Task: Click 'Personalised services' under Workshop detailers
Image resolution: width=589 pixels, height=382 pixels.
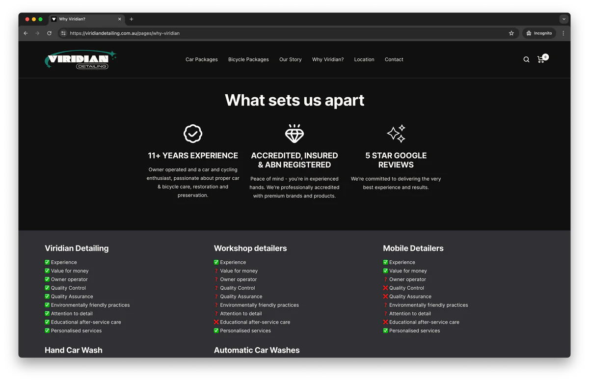Action: (245, 331)
